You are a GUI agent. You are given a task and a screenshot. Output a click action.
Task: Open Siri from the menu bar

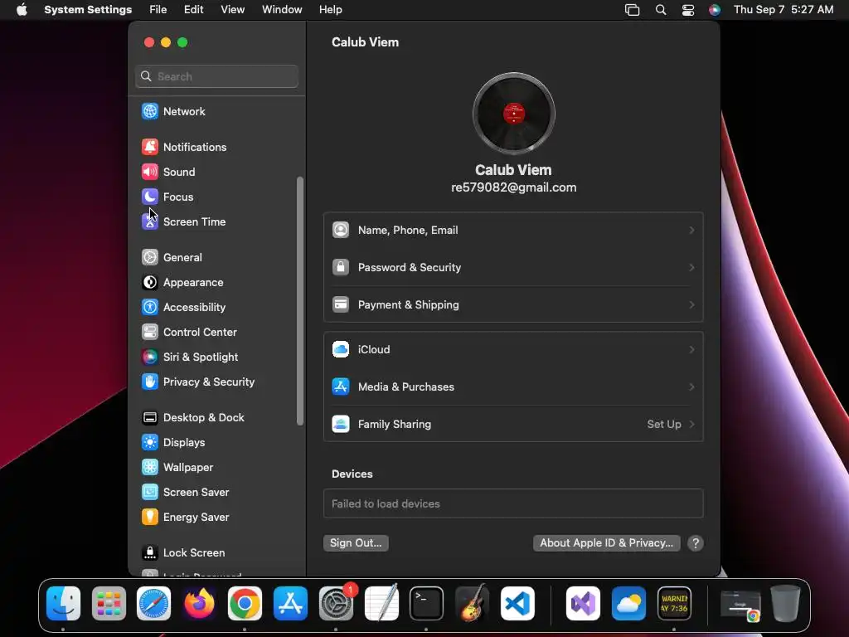tap(715, 10)
